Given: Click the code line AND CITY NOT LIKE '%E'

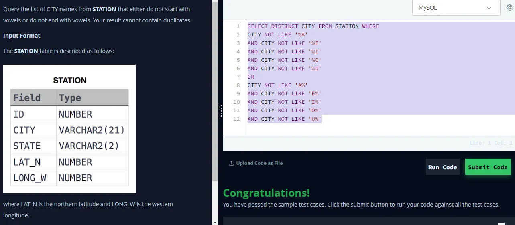Looking at the screenshot, I should coord(285,43).
